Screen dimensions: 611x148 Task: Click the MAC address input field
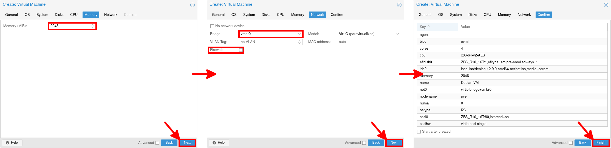pos(369,42)
